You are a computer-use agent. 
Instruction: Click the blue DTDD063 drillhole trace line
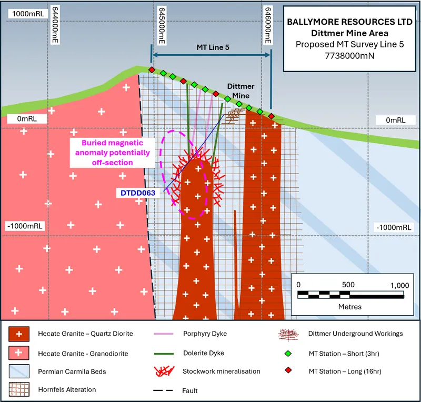(194, 153)
